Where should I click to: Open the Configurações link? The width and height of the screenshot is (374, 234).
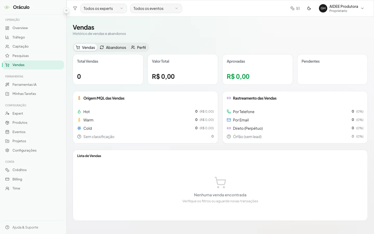33,150
